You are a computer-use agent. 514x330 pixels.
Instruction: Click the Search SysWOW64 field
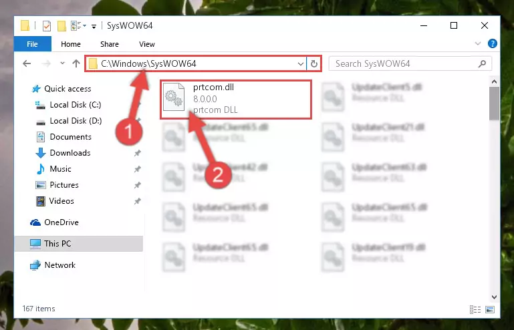click(410, 63)
